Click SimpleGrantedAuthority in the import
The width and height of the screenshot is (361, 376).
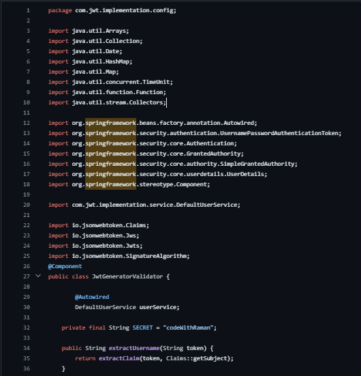tap(257, 164)
